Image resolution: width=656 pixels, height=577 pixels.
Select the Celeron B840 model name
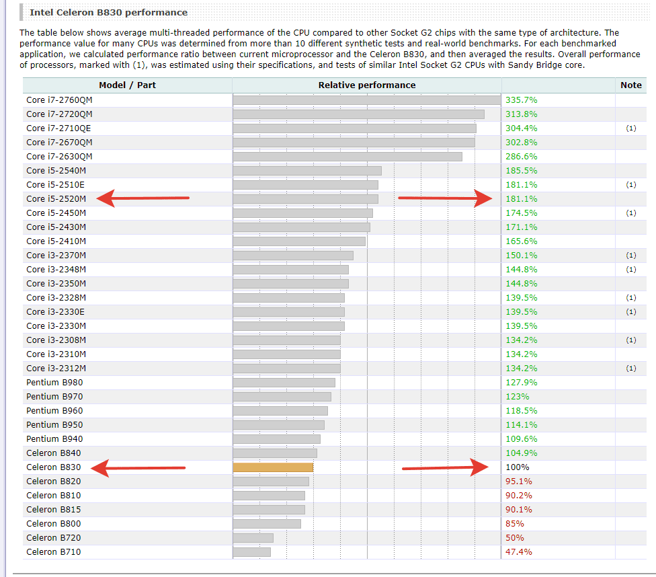click(x=54, y=453)
